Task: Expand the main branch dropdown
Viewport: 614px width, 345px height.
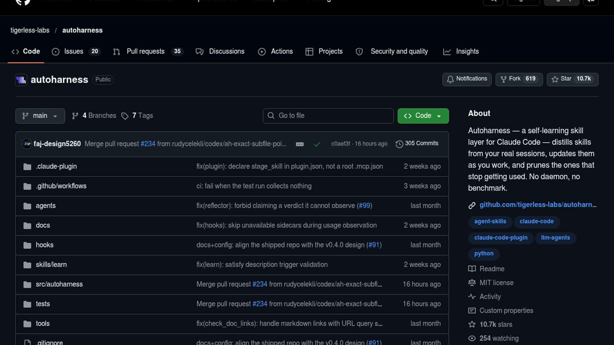Action: point(40,116)
